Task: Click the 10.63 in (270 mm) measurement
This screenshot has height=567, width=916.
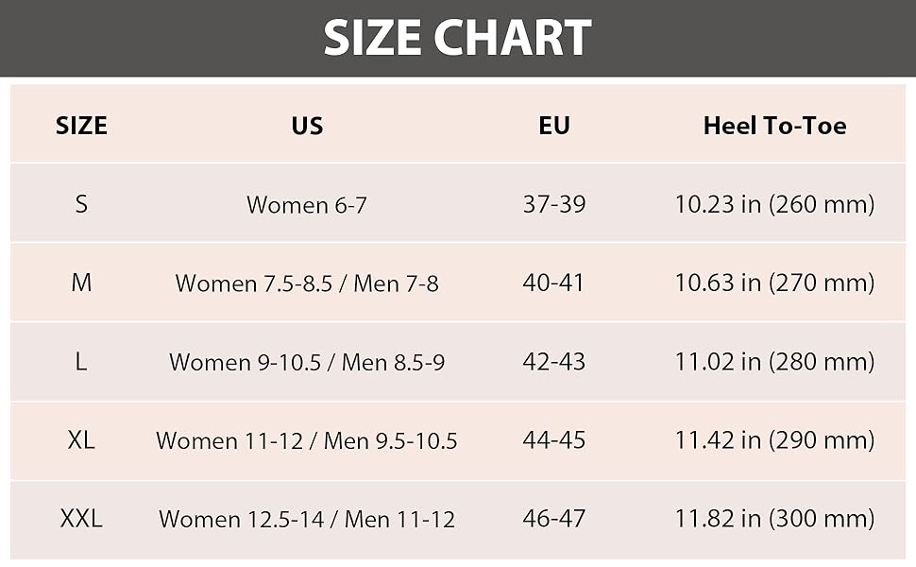Action: pyautogui.click(x=774, y=283)
